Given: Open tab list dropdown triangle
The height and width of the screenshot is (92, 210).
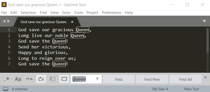Looking at the screenshot, I should 204,21.
